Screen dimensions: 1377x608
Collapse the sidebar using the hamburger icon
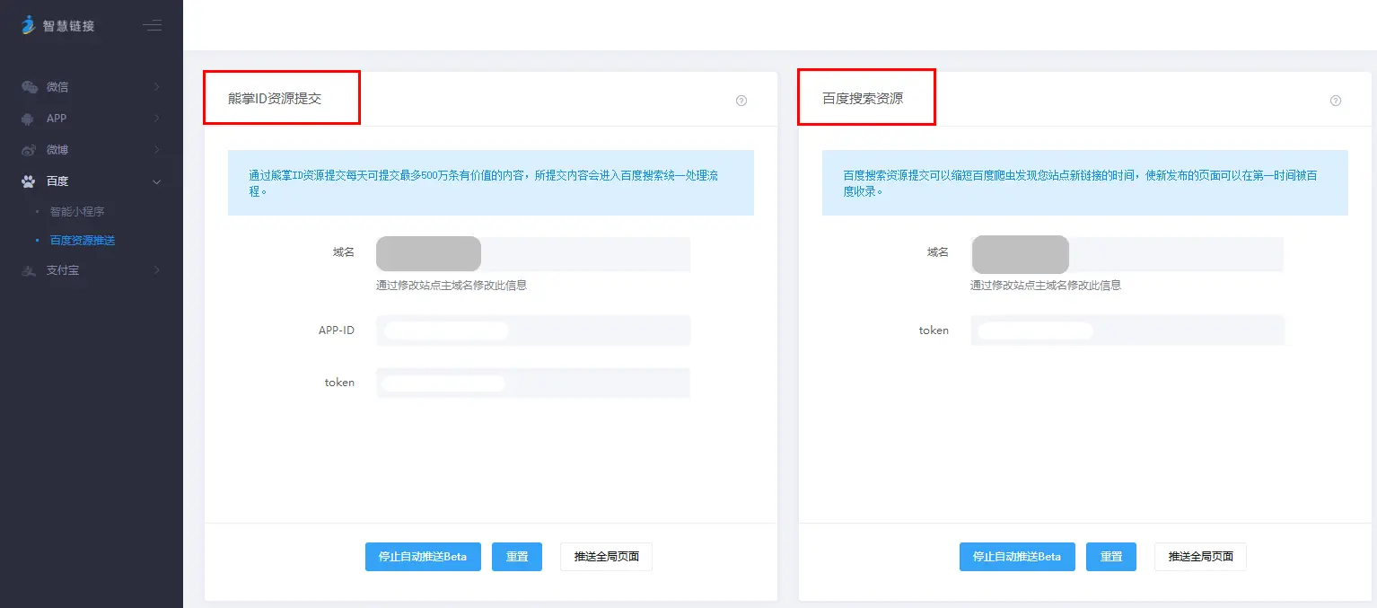(153, 25)
